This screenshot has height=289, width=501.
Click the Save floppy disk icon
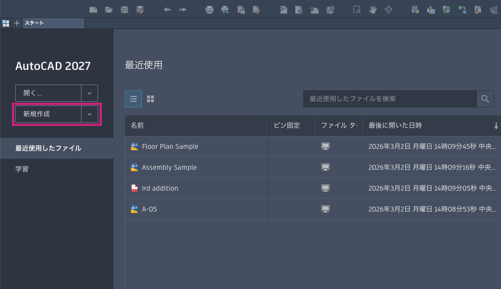pos(125,10)
